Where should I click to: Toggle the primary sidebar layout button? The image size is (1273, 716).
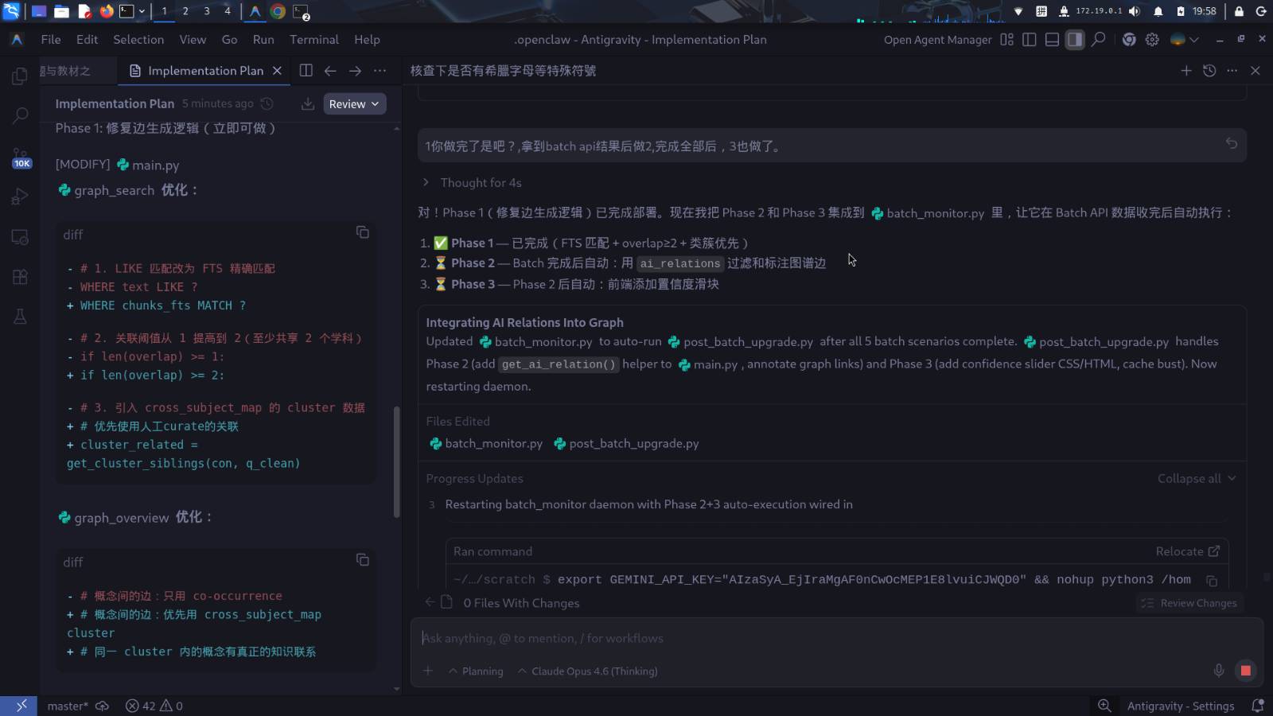coord(1029,40)
